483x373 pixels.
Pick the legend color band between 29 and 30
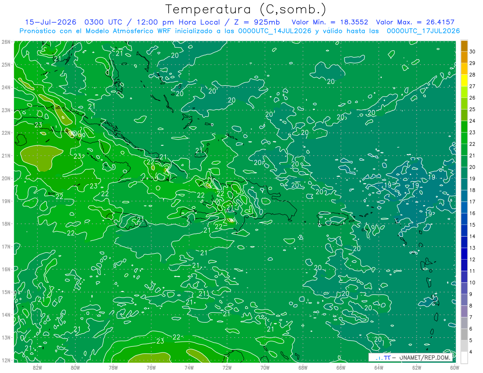click(464, 57)
